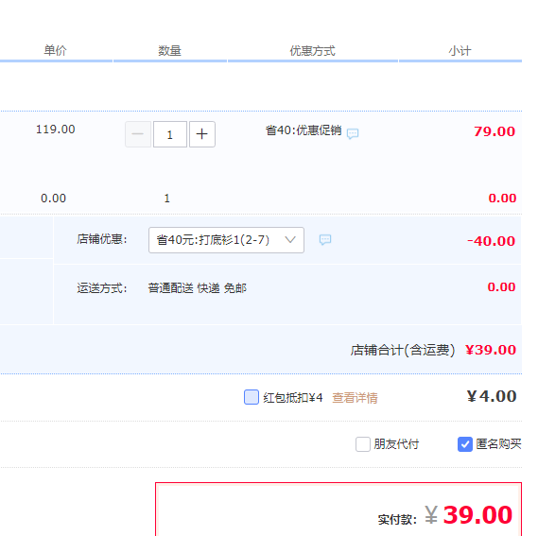The width and height of the screenshot is (538, 536).
Task: Click the promotion info chat icon beside 省40:优惠促销
Action: pos(353,133)
